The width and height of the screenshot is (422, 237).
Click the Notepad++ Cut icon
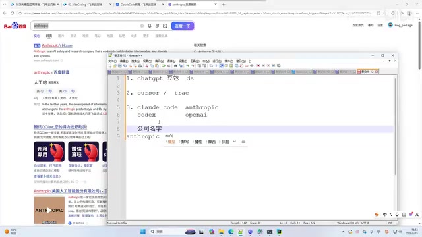click(x=146, y=66)
